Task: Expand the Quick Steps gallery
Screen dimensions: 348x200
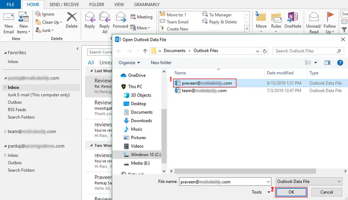Action: tap(247, 29)
